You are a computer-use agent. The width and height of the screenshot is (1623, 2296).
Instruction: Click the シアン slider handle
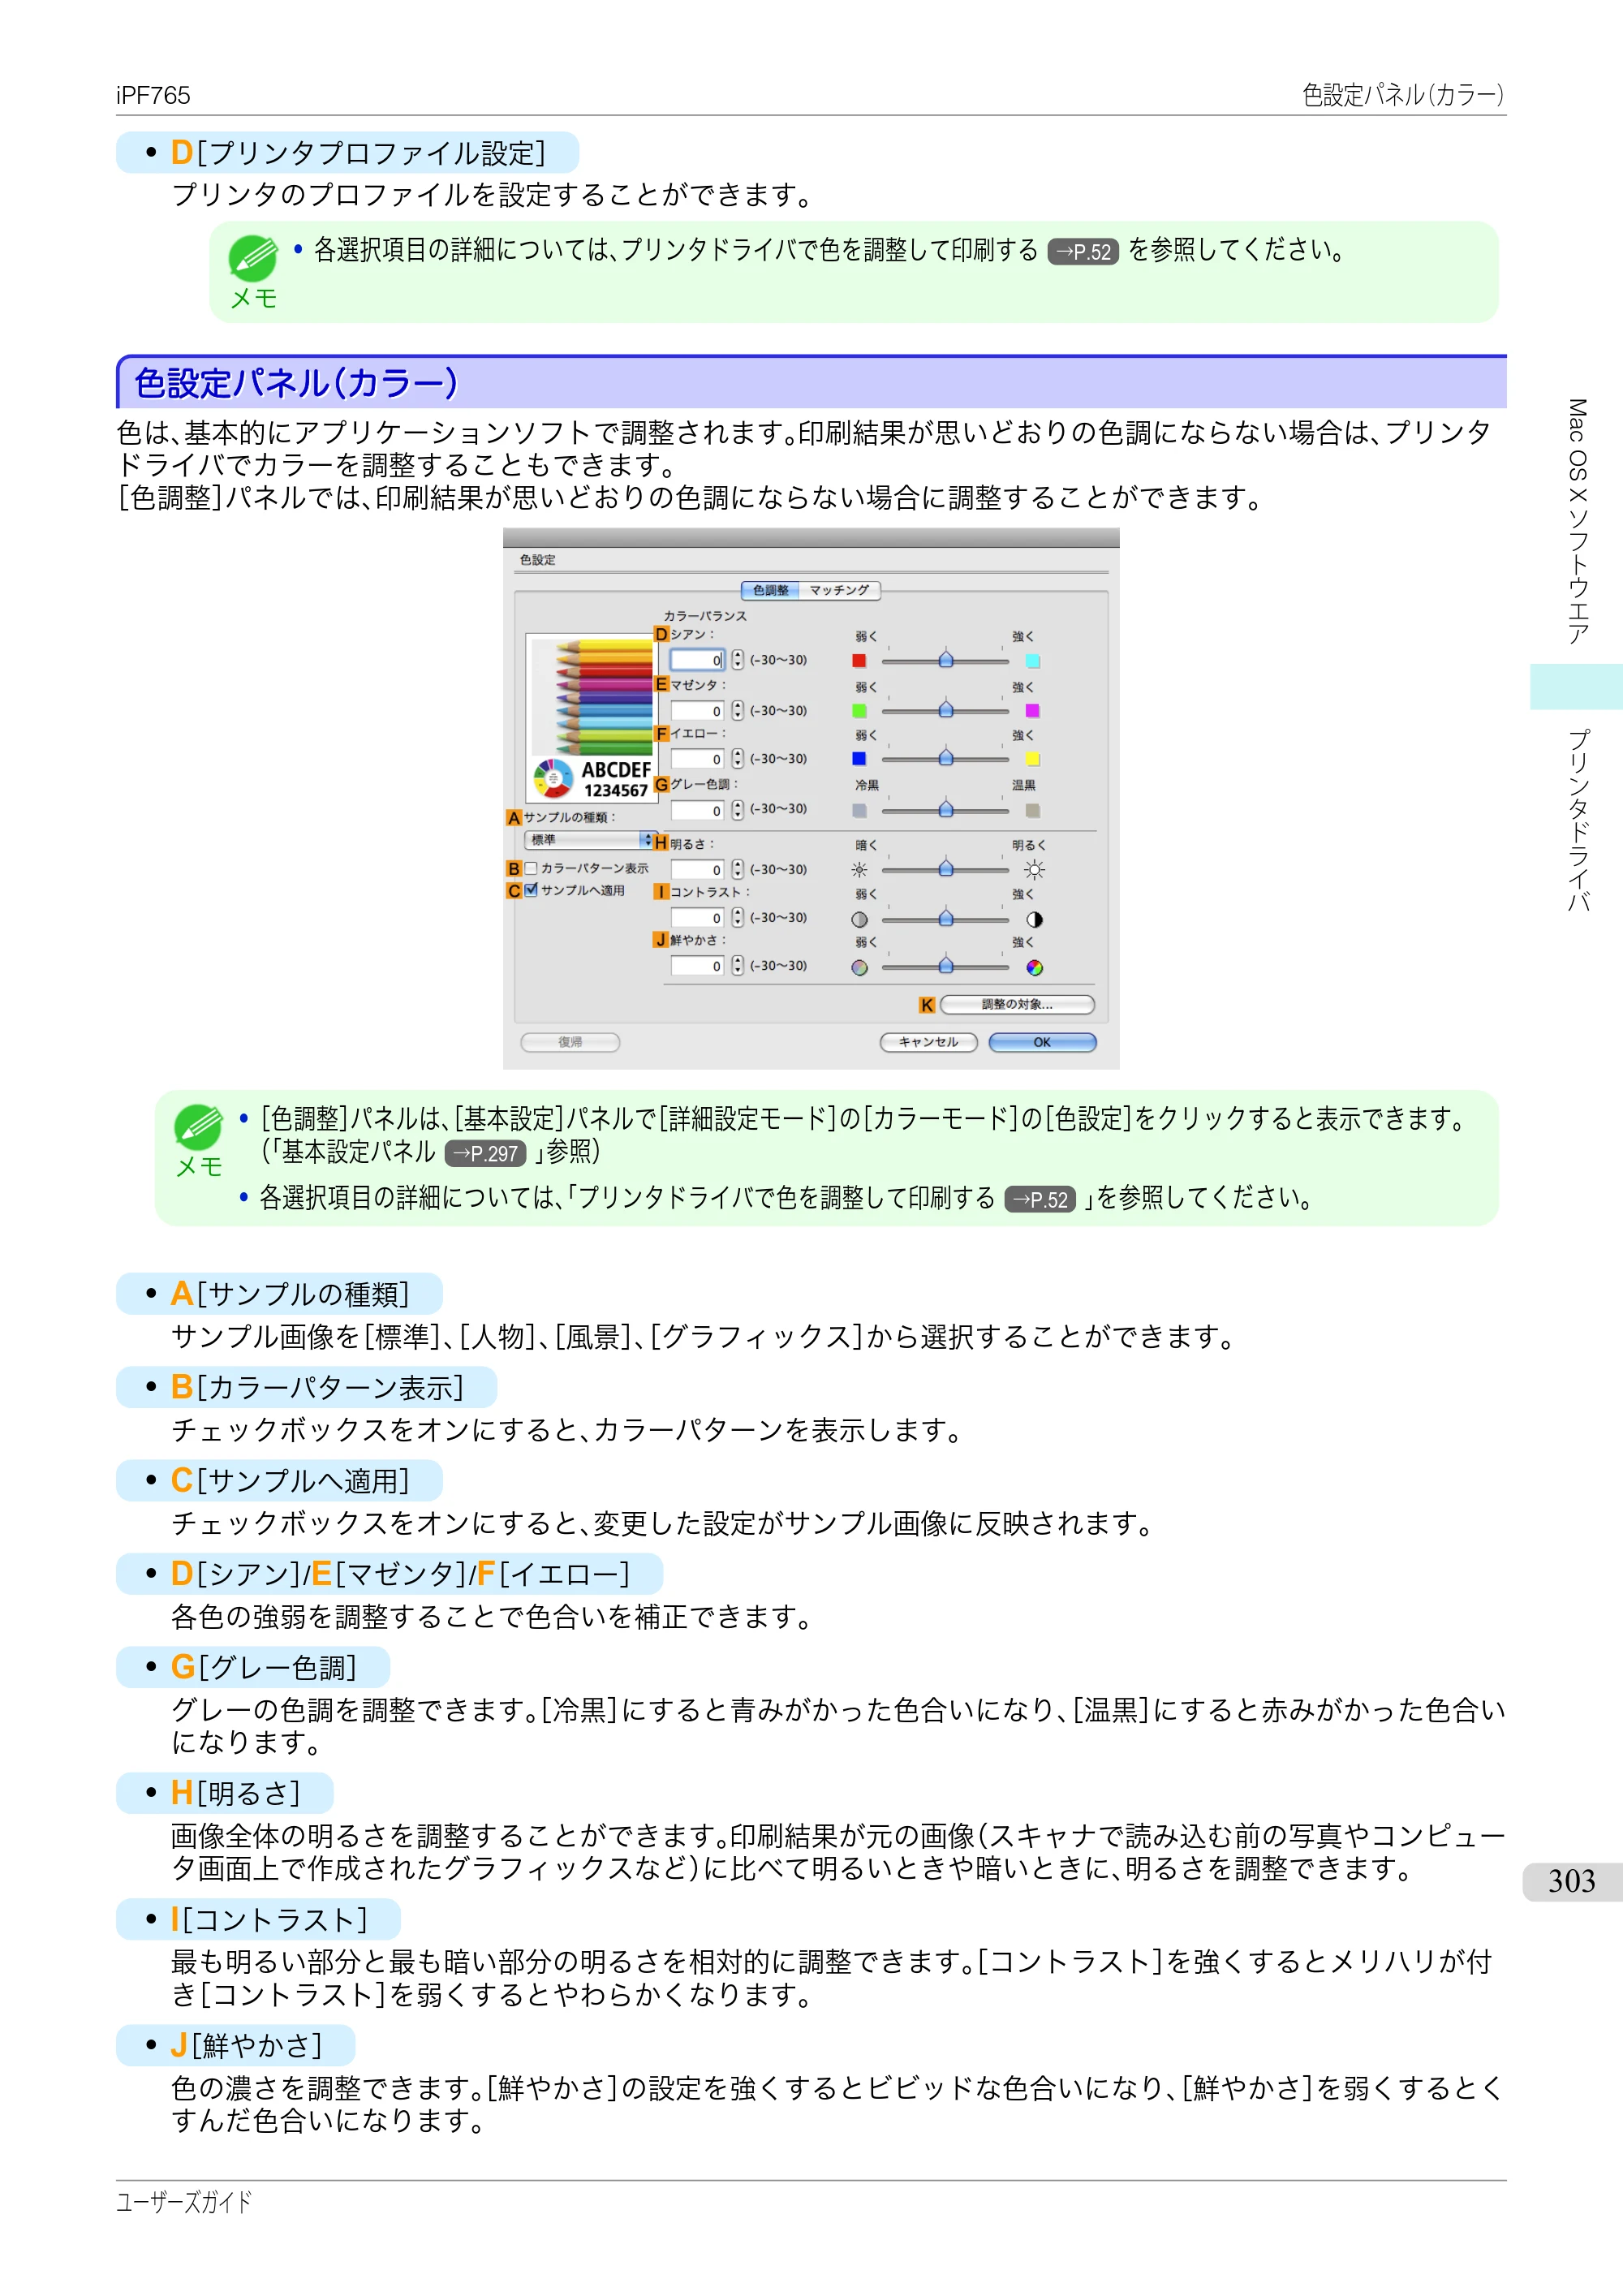point(945,659)
